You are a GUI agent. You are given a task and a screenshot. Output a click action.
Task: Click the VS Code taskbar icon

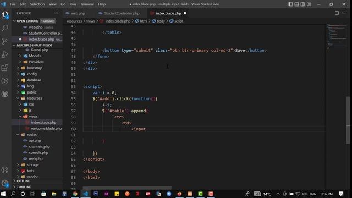86,194
